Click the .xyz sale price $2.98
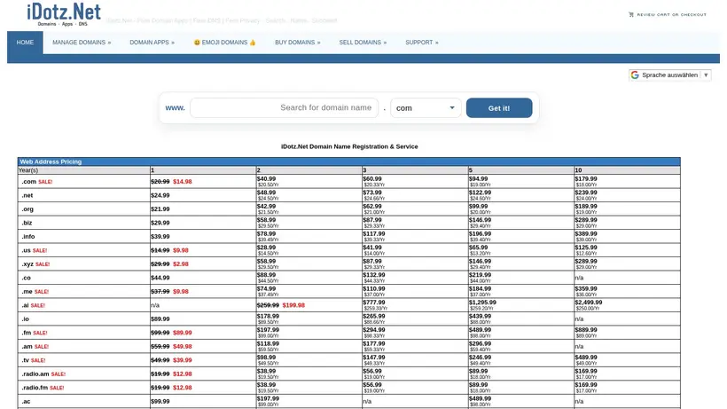727x409 pixels. coord(181,263)
